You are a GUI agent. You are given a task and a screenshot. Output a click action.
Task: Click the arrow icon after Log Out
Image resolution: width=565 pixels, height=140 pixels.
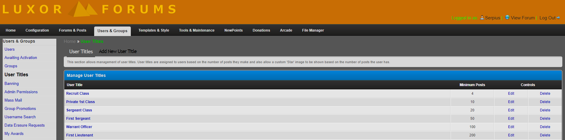(558, 18)
